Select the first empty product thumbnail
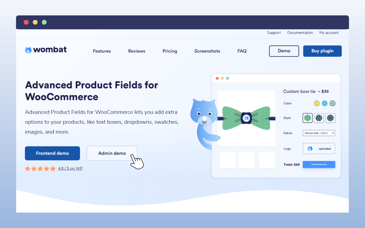 tap(228, 160)
